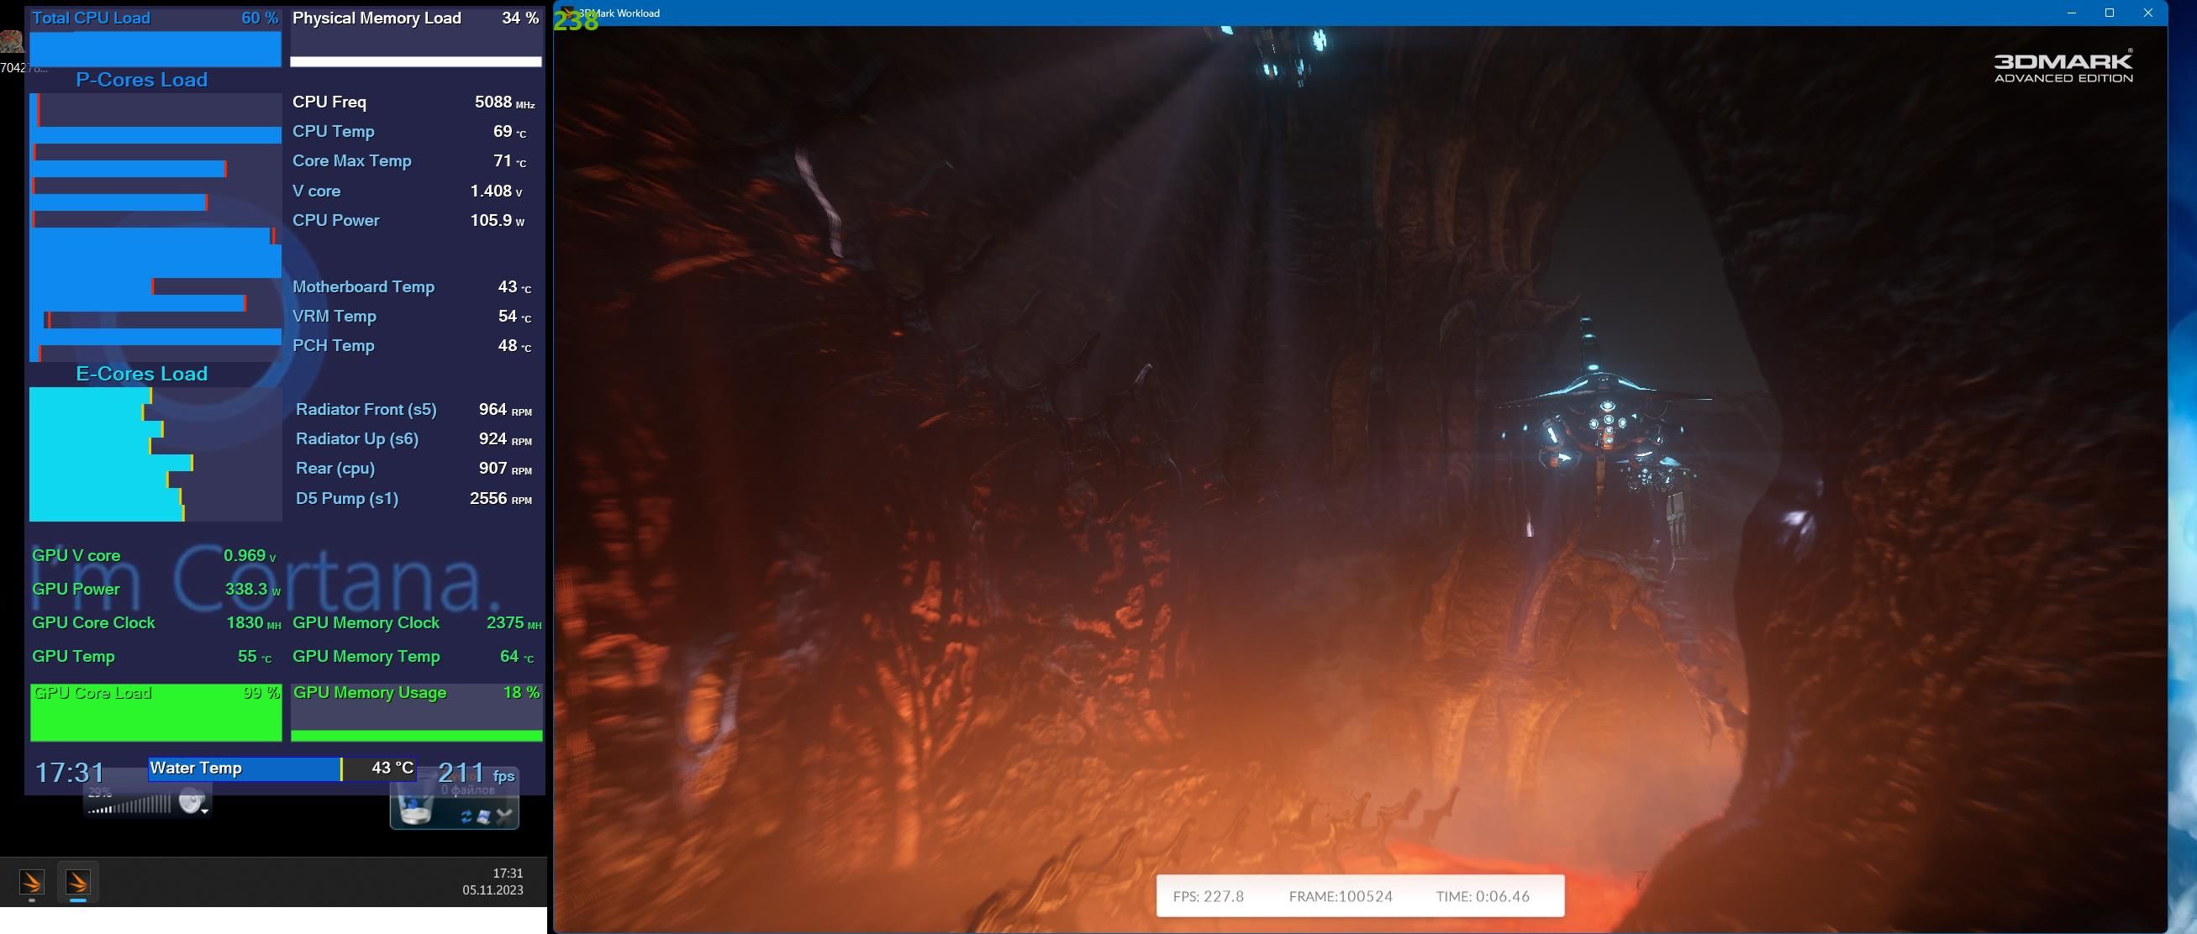Click the recycle gadget middle document icon
Screen dimensions: 2197x934
[x=483, y=817]
